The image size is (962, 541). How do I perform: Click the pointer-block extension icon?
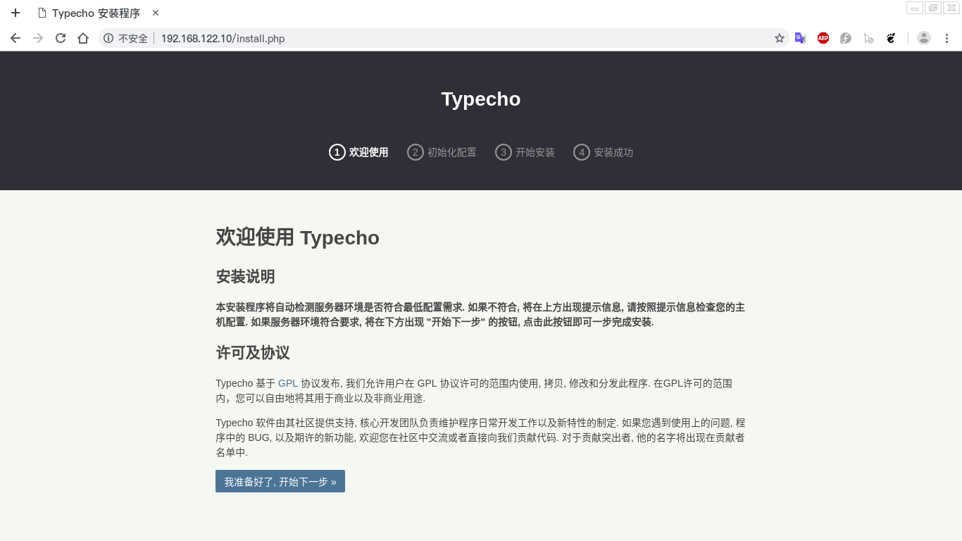(x=868, y=38)
